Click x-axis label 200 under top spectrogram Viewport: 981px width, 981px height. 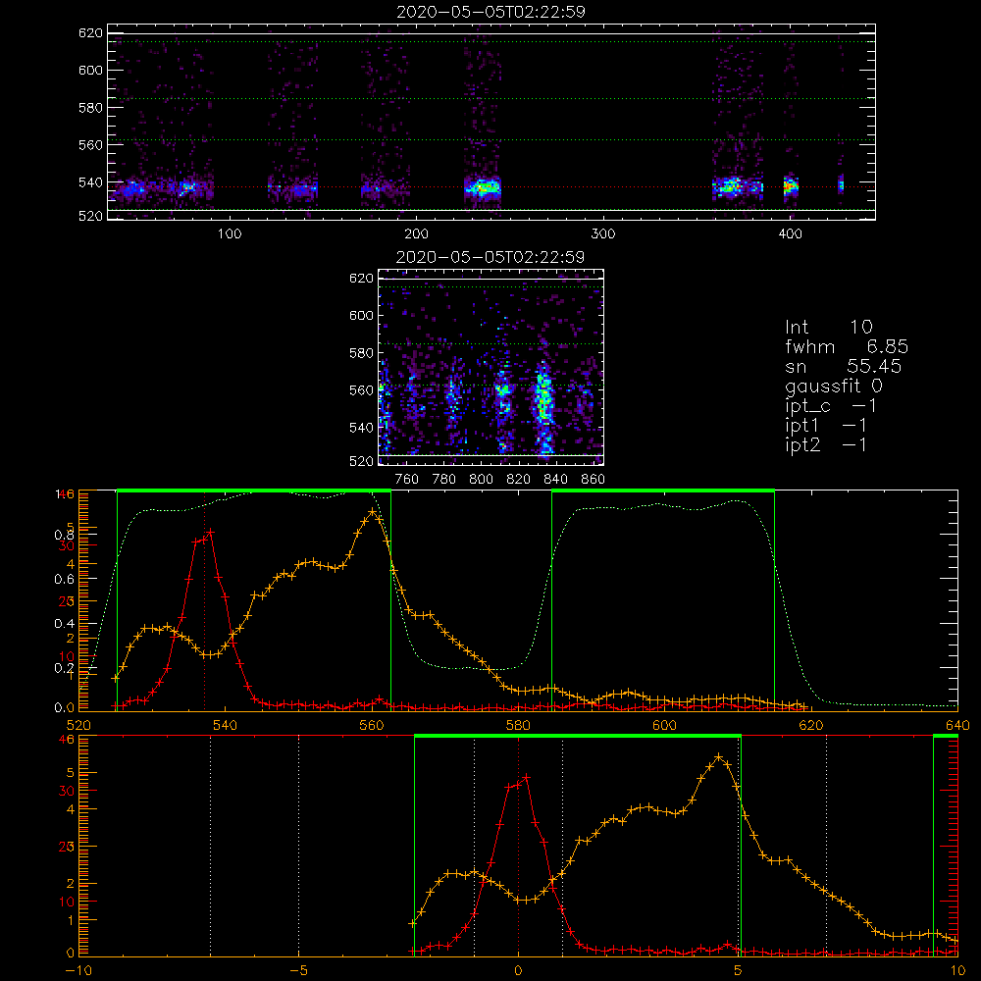(416, 234)
